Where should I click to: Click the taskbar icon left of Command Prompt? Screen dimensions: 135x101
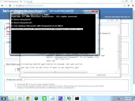[69, 98]
